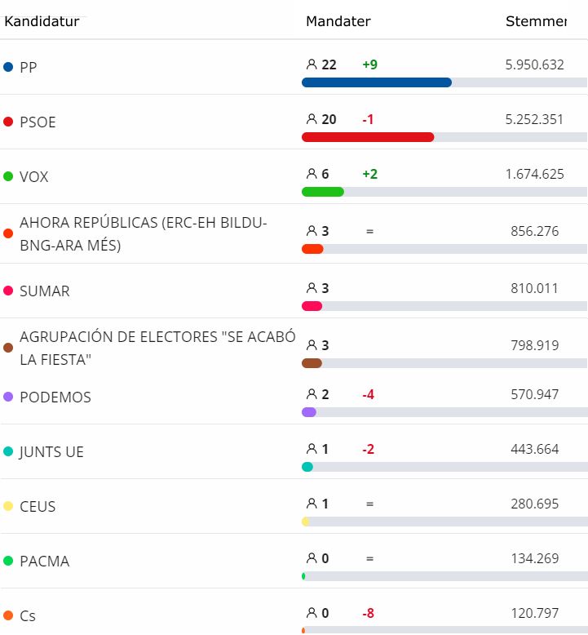Click the person icon in the SUMAR row
This screenshot has height=635, width=588.
tap(311, 288)
